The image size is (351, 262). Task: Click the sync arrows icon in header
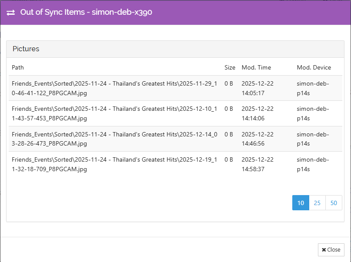coord(11,12)
